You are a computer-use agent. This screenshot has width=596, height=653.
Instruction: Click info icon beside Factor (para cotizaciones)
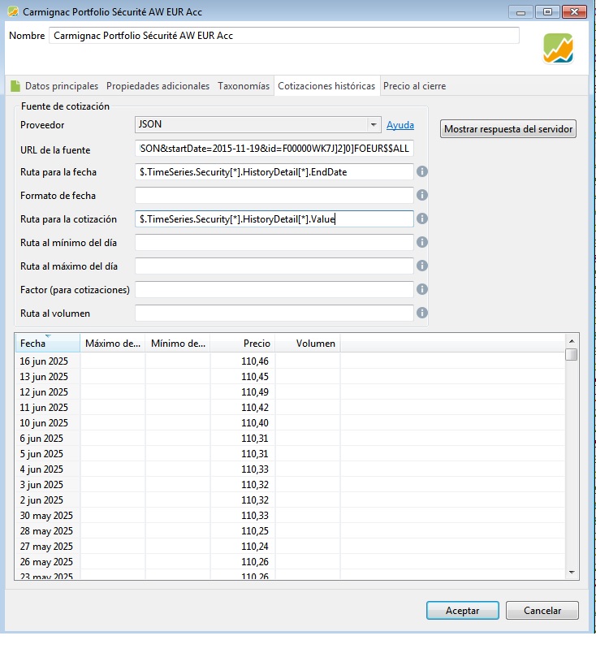click(x=422, y=289)
